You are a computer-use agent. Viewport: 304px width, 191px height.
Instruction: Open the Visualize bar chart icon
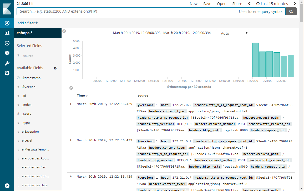[x=7, y=33]
